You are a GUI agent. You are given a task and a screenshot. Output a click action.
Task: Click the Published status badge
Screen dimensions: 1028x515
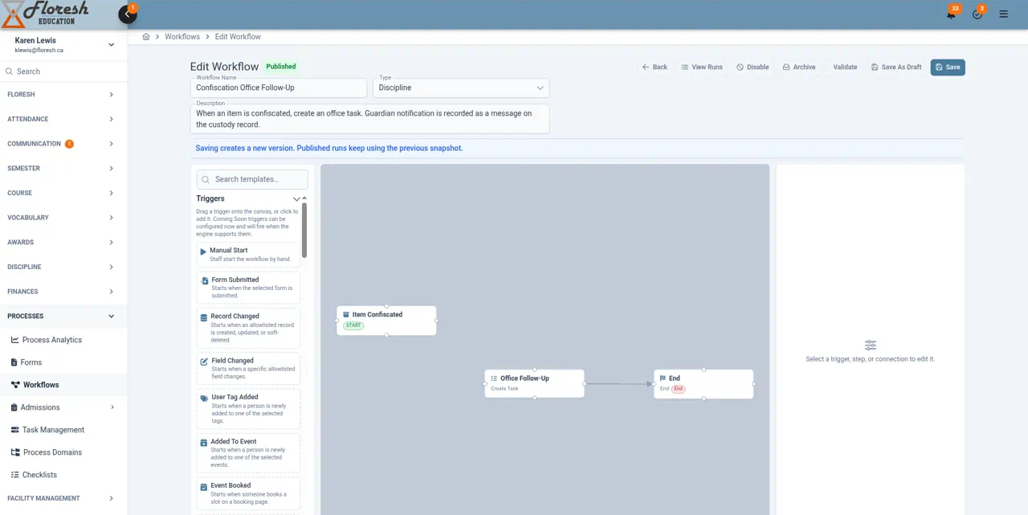[x=281, y=67]
